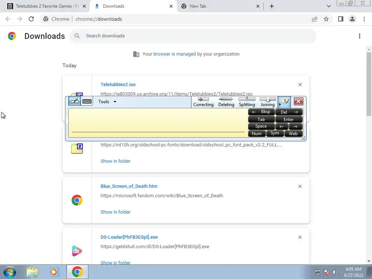Screen dimensions: 372x279
Task: Switch to touch keyboard mode
Action: coord(87,101)
